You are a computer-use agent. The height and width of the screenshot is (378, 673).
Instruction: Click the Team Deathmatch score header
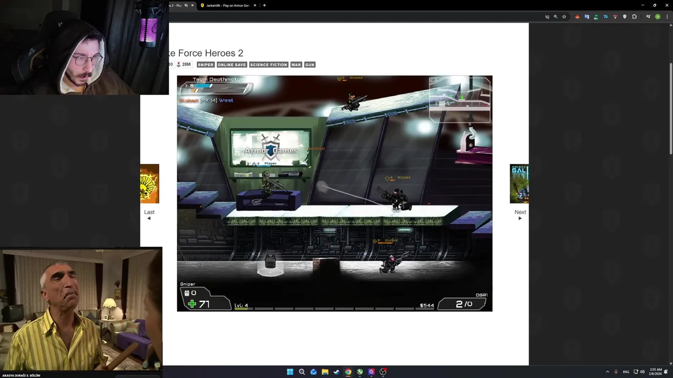pos(218,80)
